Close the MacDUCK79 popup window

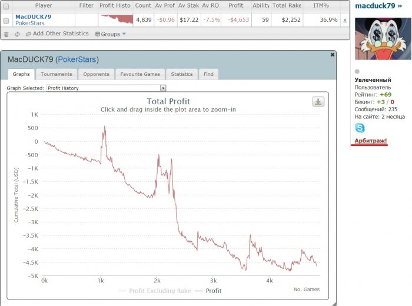click(333, 55)
